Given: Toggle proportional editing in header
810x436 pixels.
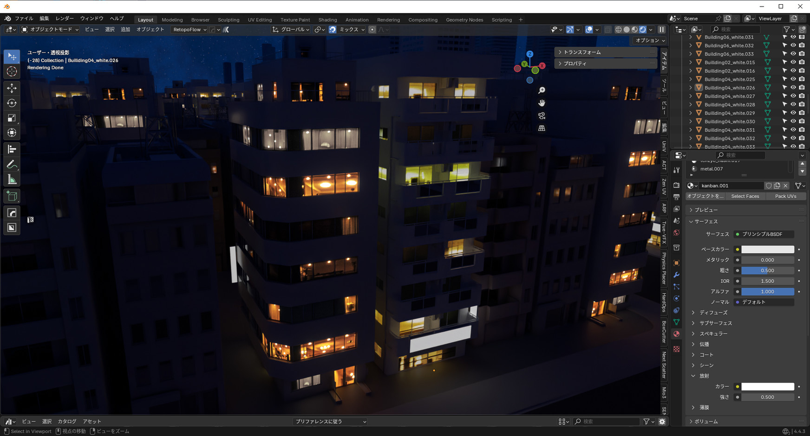Looking at the screenshot, I should click(372, 29).
